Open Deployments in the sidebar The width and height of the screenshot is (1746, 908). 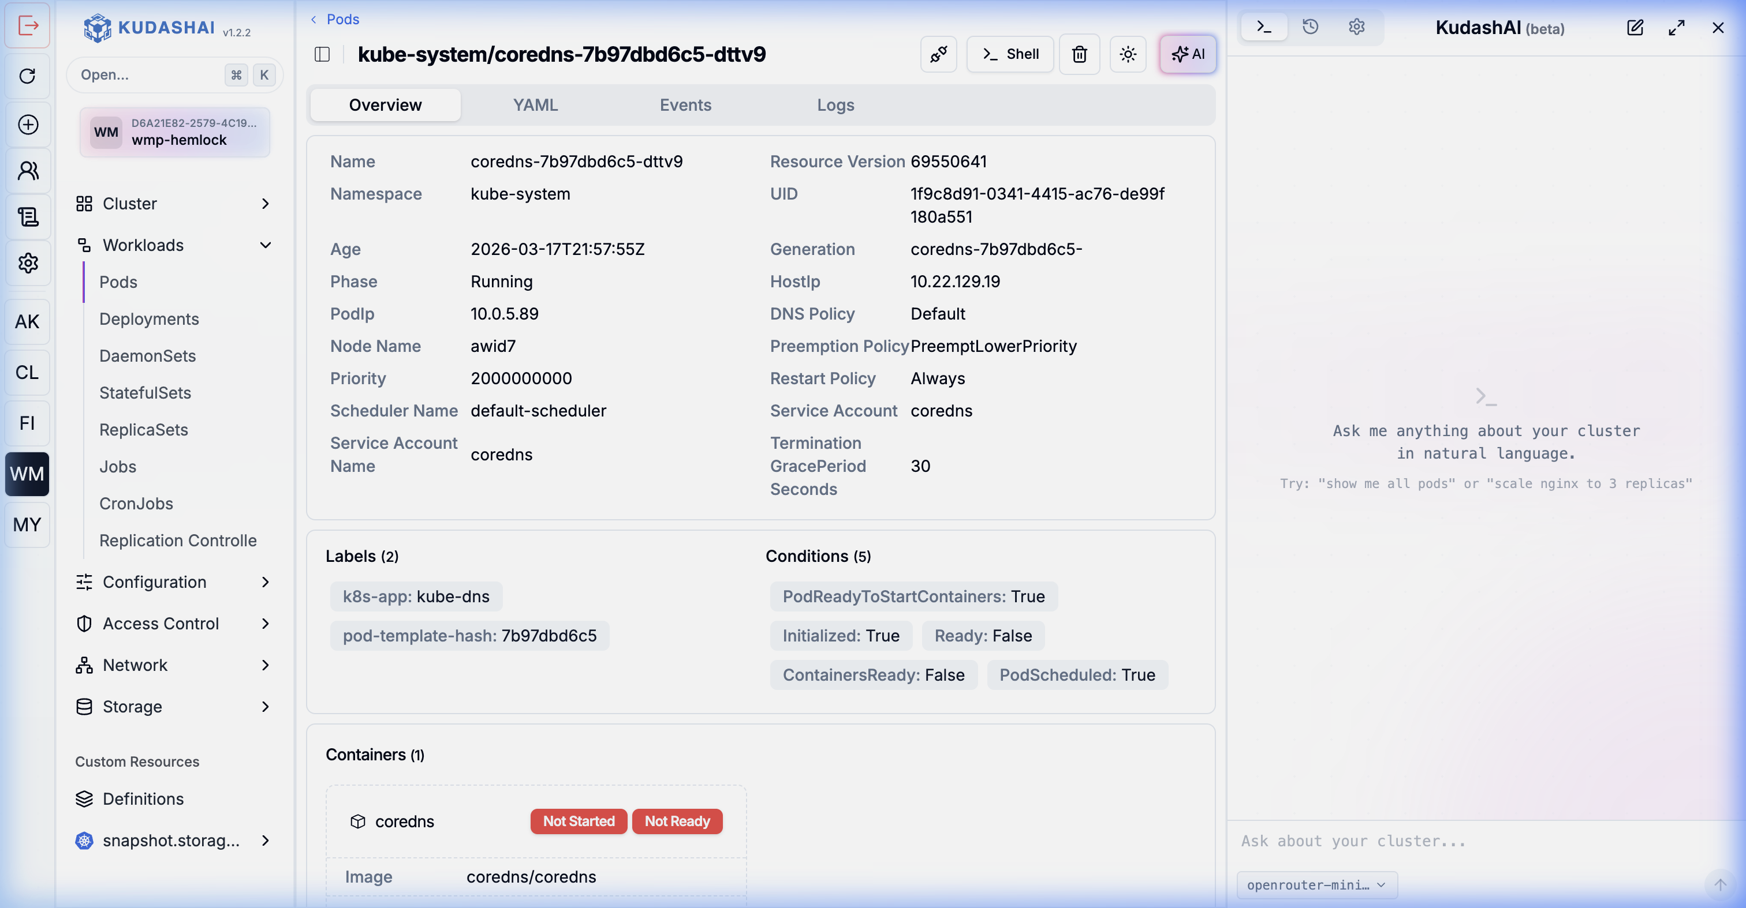149,319
